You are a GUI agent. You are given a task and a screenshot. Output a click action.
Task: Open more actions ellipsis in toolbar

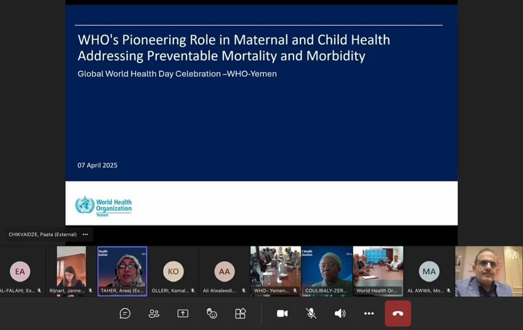click(x=369, y=313)
